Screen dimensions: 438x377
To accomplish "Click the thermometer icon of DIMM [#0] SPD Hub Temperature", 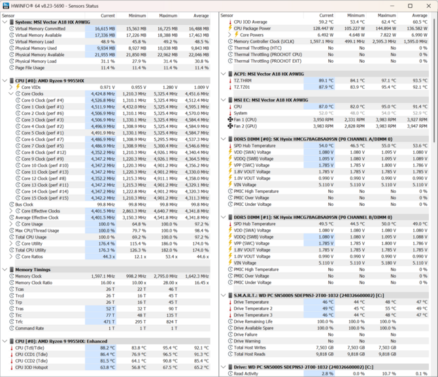I will (x=230, y=146).
